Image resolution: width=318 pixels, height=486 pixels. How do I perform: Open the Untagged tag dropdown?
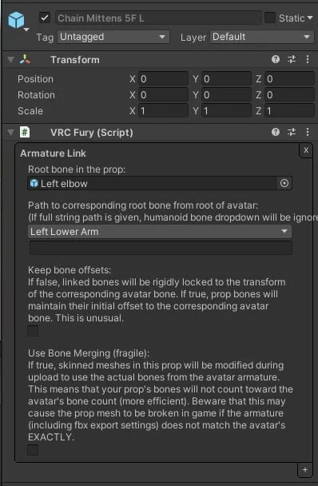pos(113,37)
